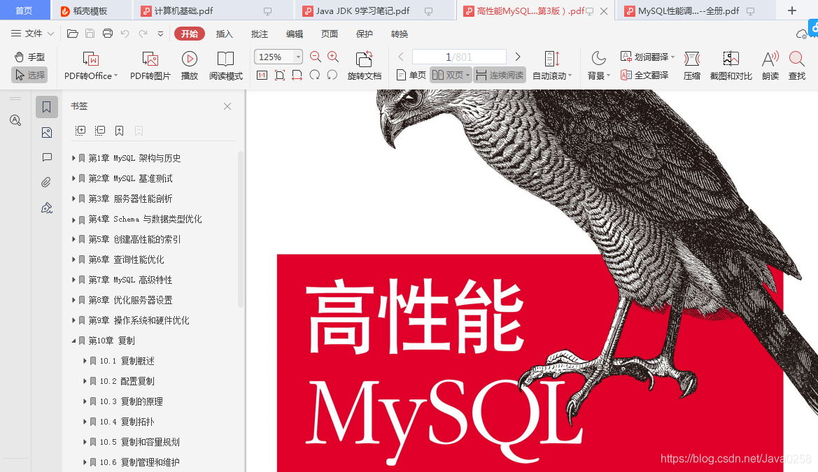The width and height of the screenshot is (818, 472).
Task: Click the Print icon in quick toolbar
Action: (108, 34)
